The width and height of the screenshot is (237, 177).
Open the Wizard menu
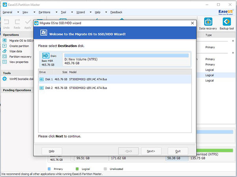(x=81, y=12)
